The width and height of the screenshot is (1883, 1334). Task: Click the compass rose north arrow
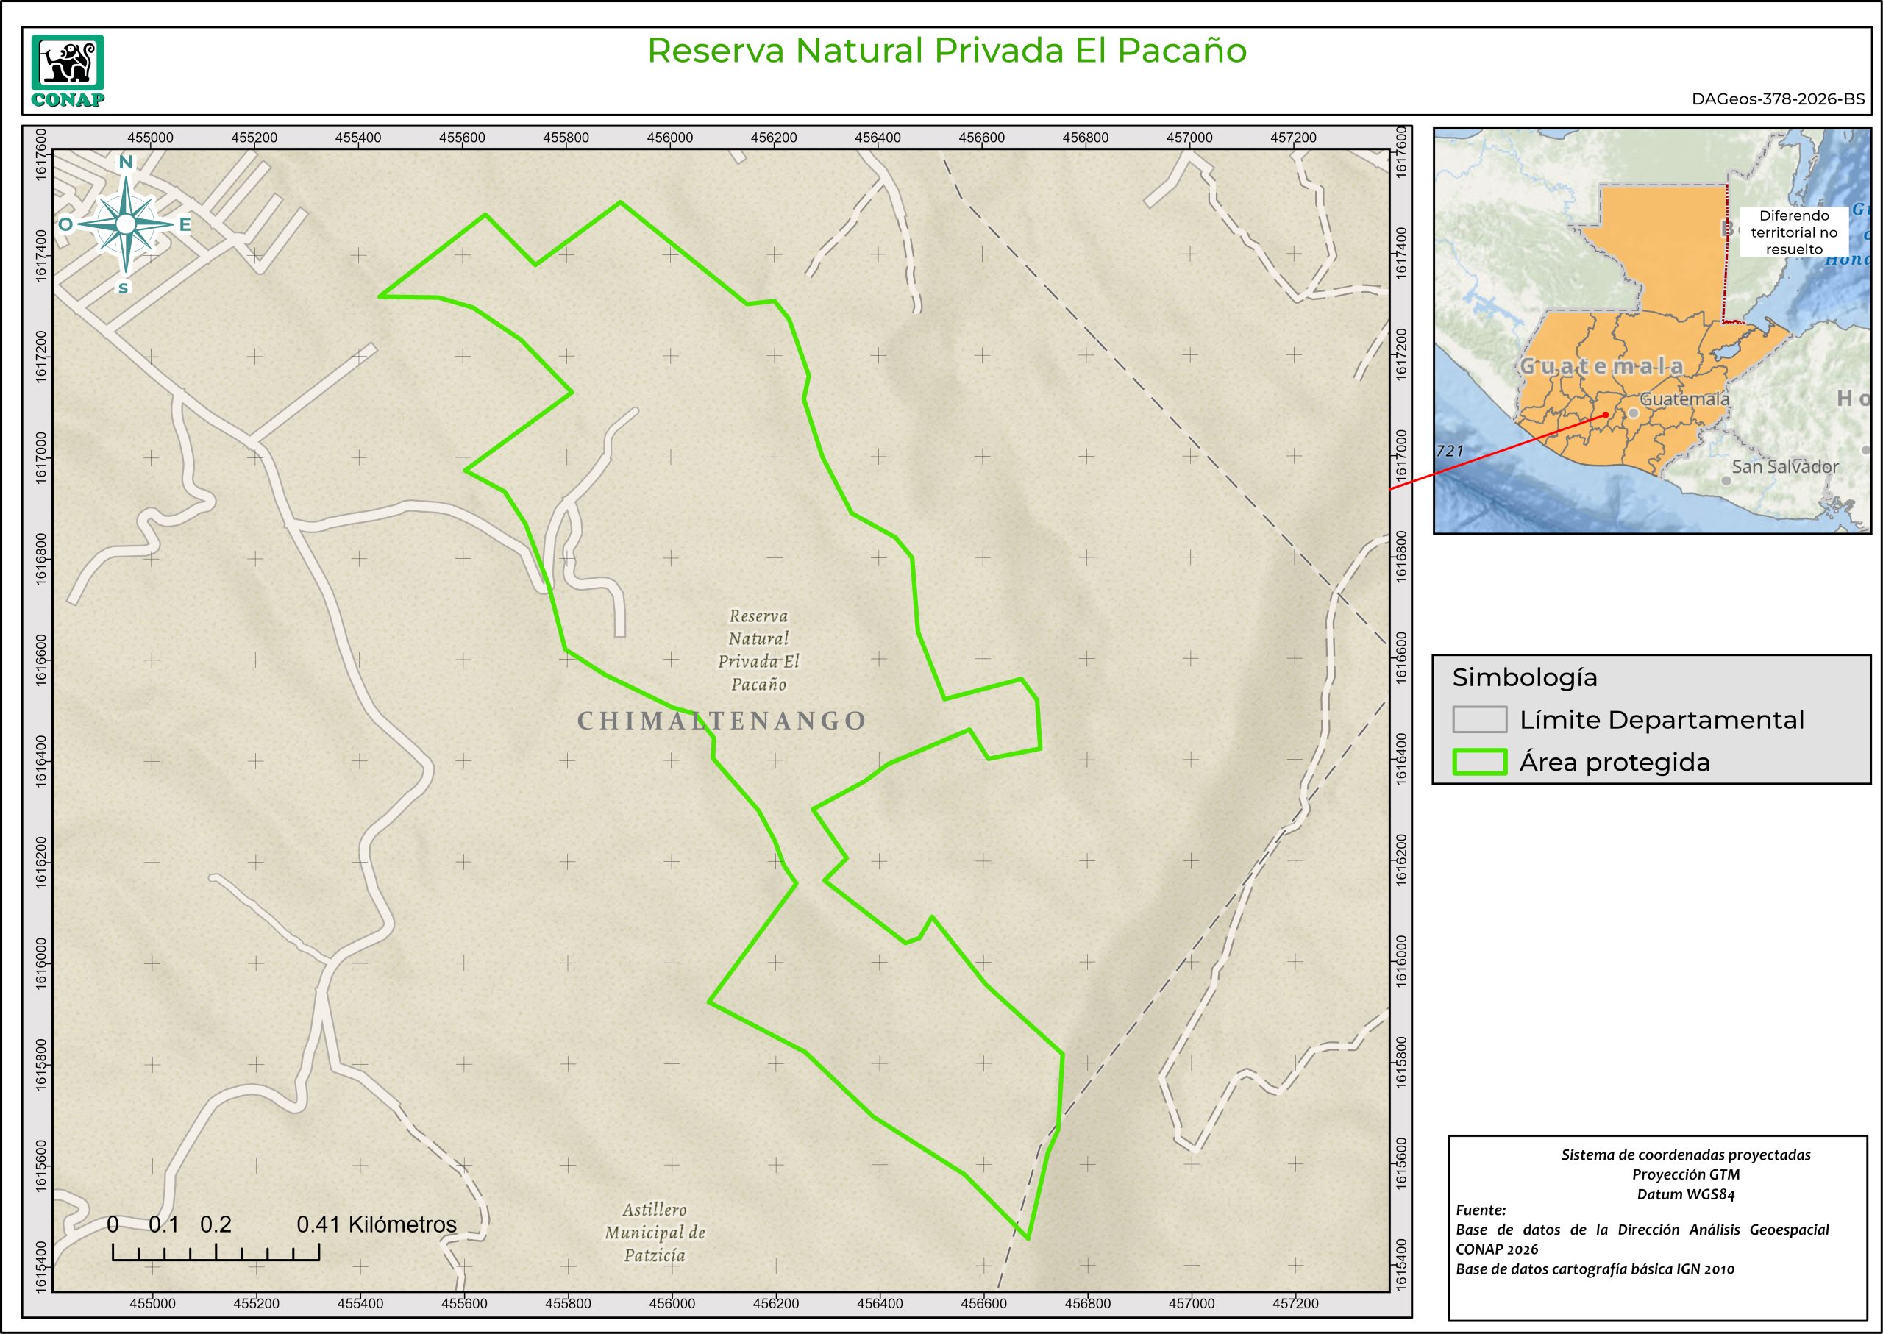coord(126,224)
